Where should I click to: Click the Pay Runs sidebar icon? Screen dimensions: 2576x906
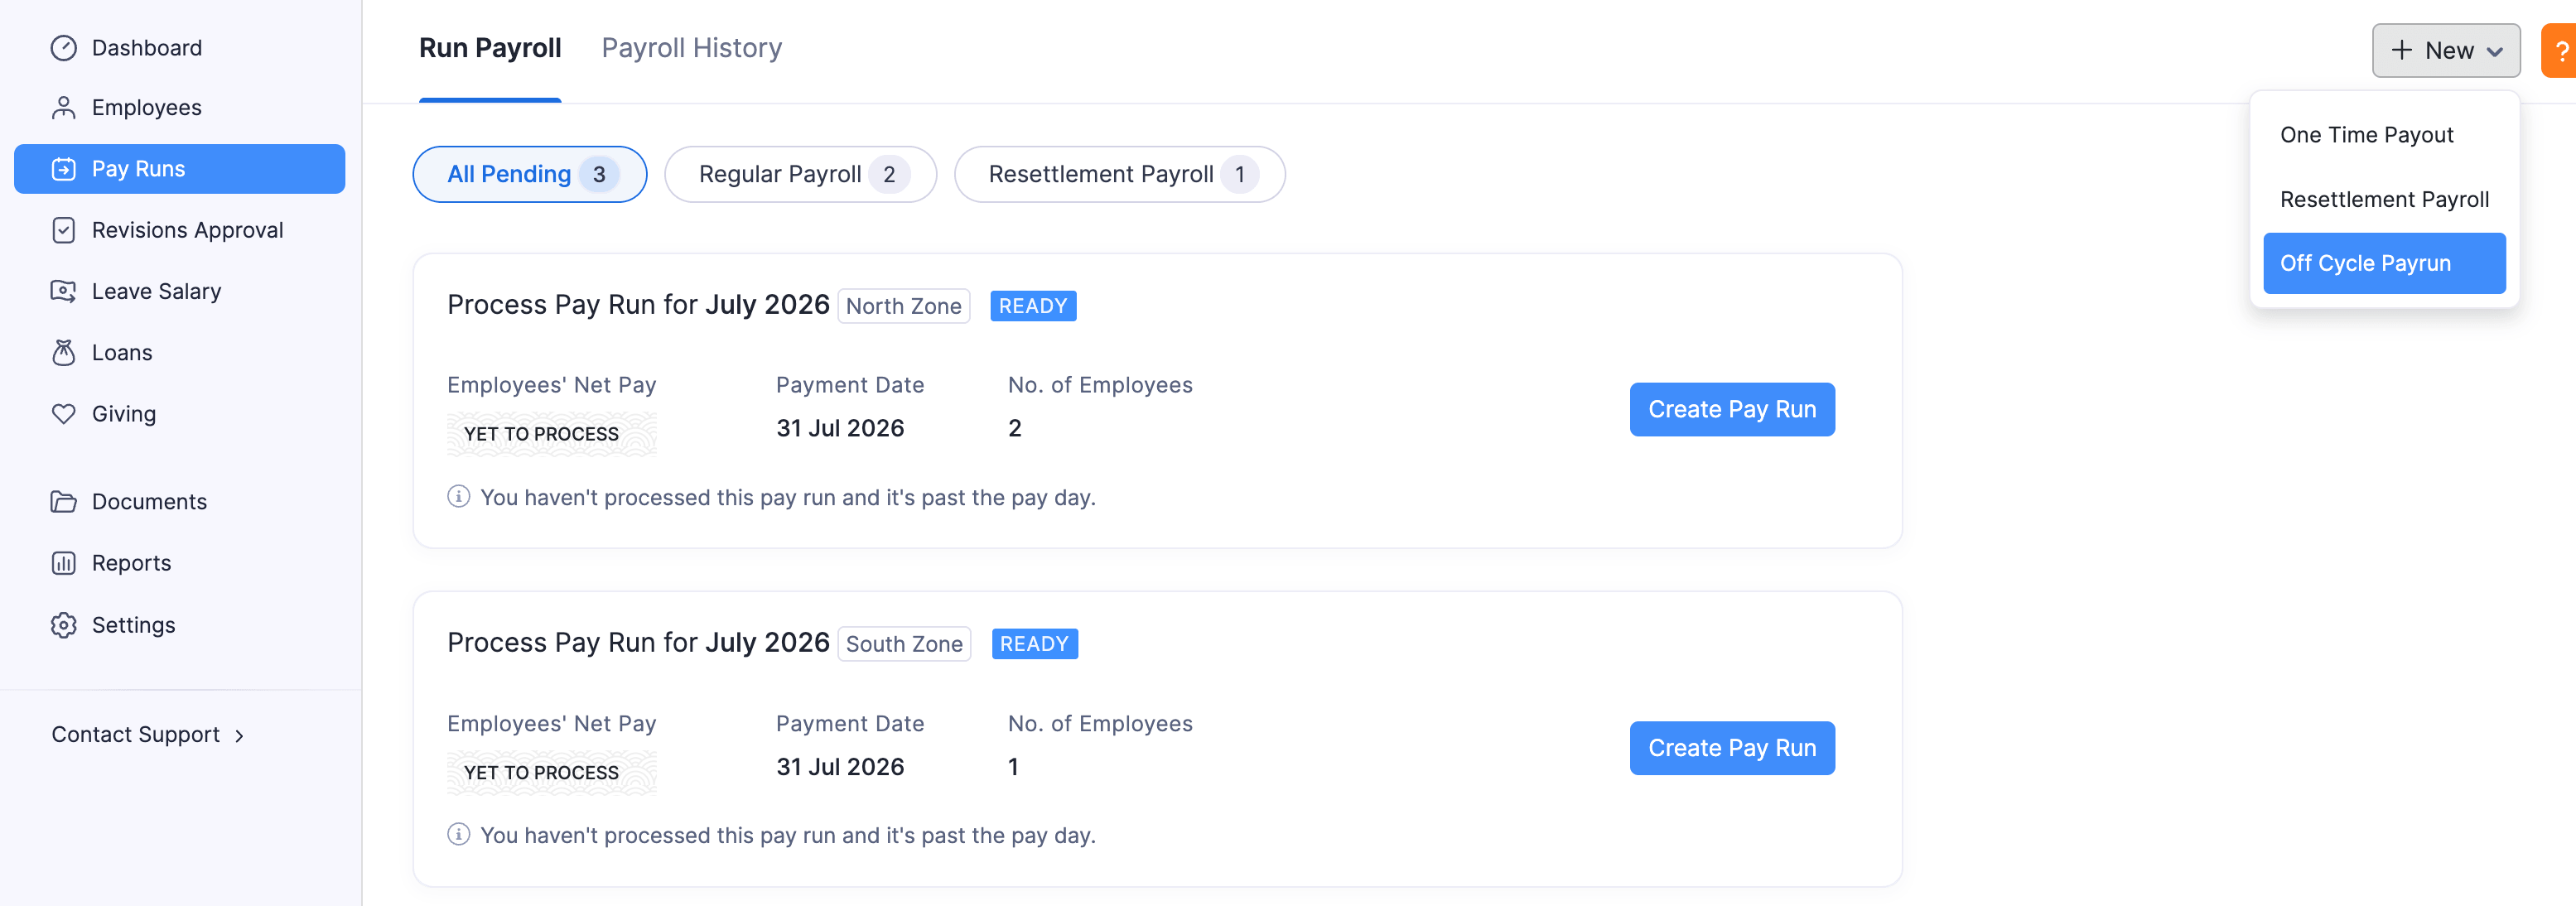pos(63,169)
